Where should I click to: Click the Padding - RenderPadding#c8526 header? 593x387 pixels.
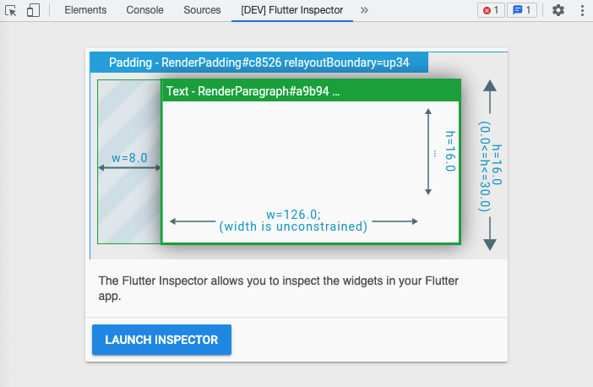click(x=259, y=63)
